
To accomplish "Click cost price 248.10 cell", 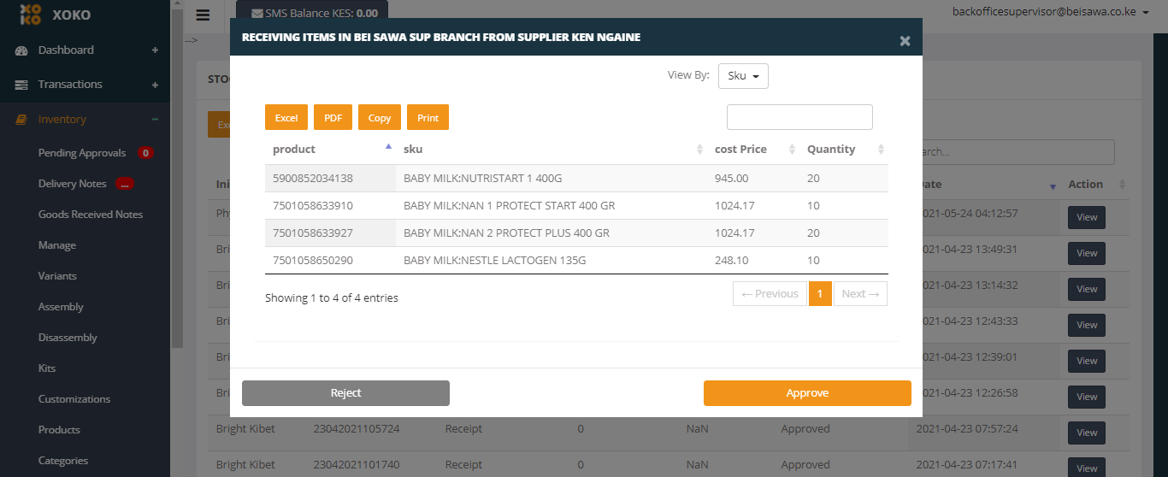I will [x=753, y=261].
